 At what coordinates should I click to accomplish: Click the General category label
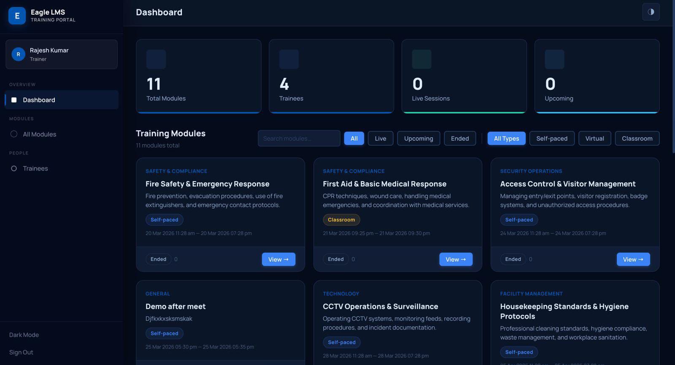tap(158, 294)
